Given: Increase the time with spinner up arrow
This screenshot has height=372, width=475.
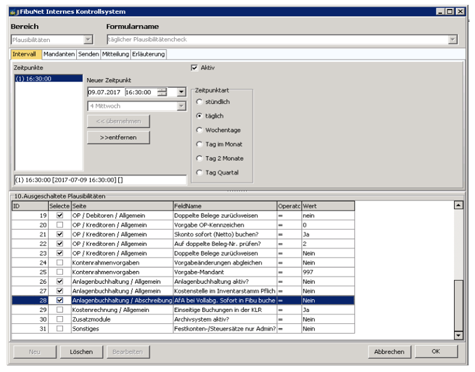Looking at the screenshot, I should pos(162,90).
